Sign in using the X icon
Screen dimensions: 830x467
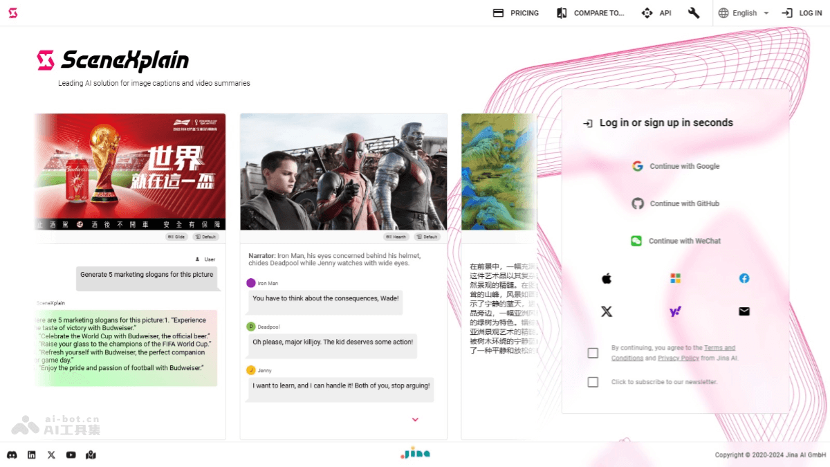click(x=607, y=311)
